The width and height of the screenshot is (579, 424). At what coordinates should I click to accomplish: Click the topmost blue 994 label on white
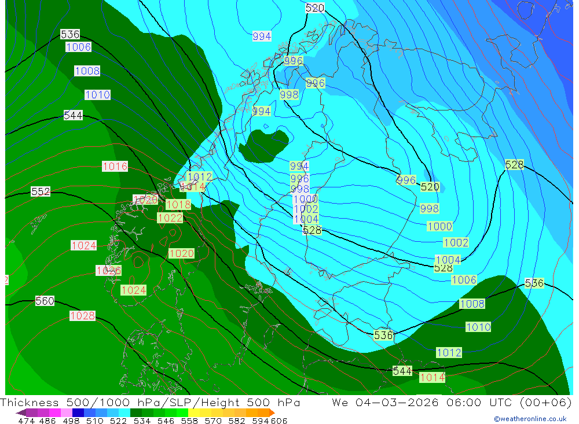262,36
